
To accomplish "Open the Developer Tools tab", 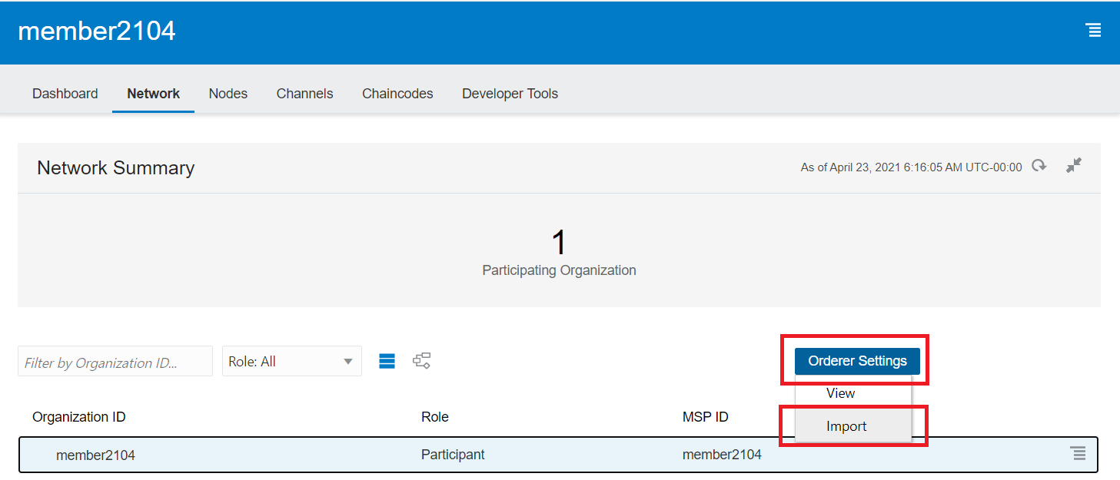I will 510,94.
